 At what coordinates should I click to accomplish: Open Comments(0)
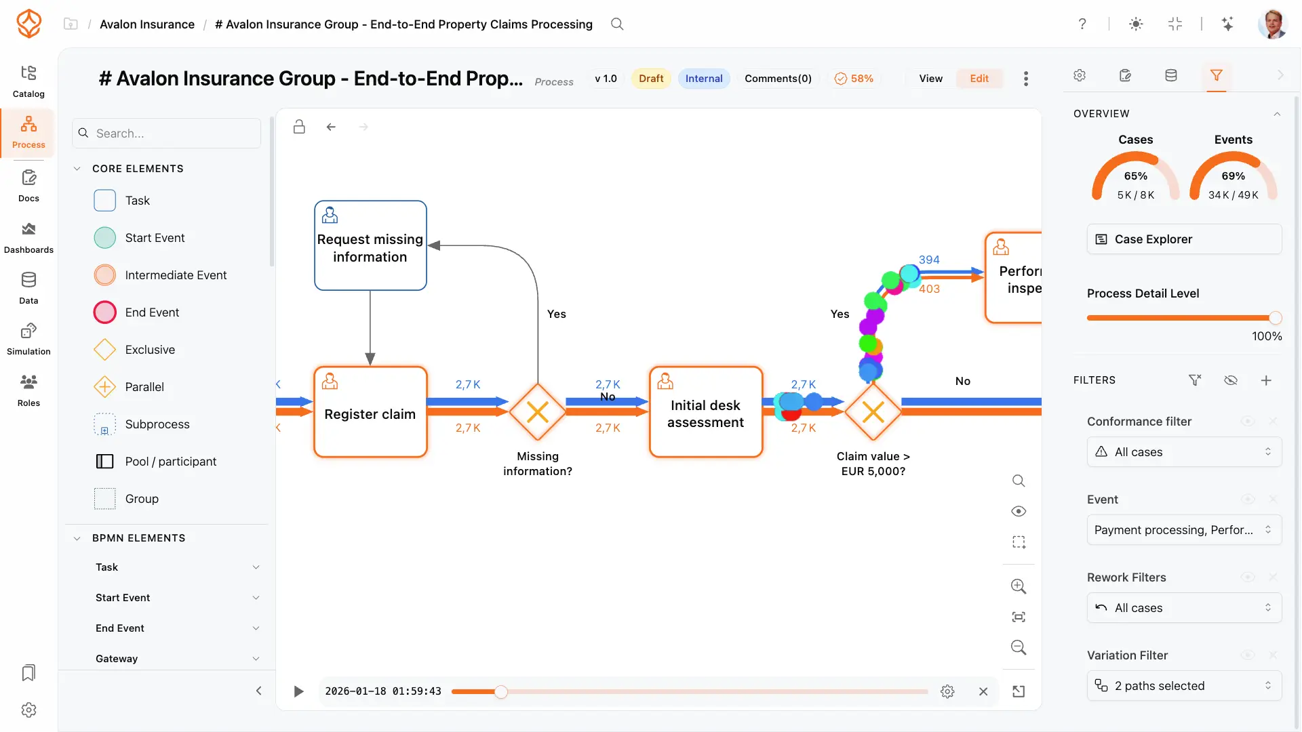778,79
